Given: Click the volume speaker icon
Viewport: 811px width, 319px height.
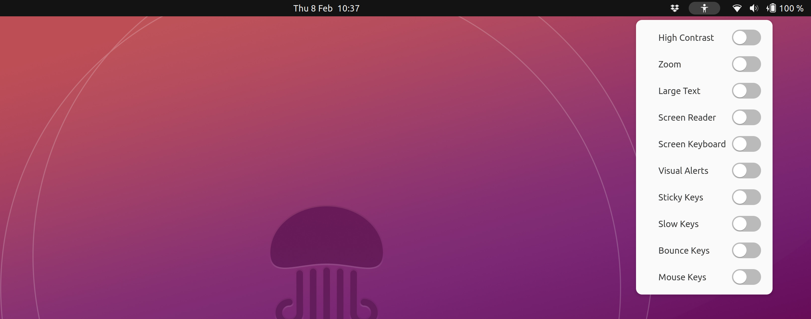Looking at the screenshot, I should click(753, 8).
